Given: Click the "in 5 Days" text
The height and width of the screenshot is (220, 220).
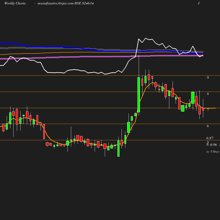Looking at the screenshot, I should [x=213, y=152].
